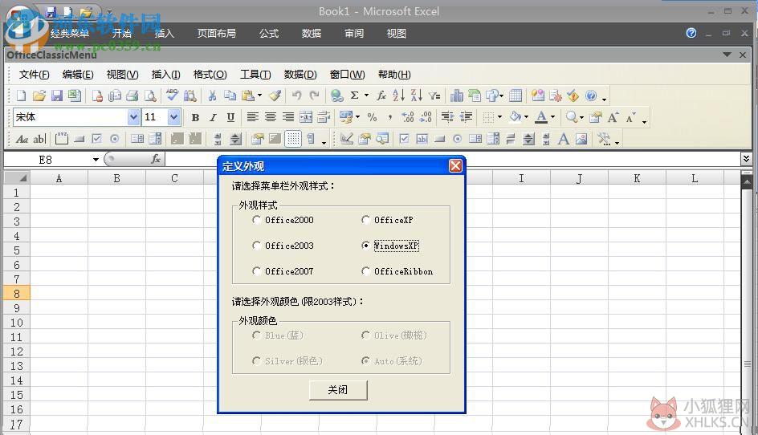
Task: Increase decimal places
Action: pyautogui.click(x=408, y=117)
